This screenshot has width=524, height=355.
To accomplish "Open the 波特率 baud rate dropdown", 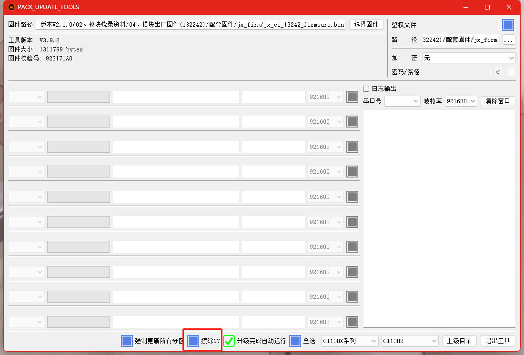I will tap(461, 101).
